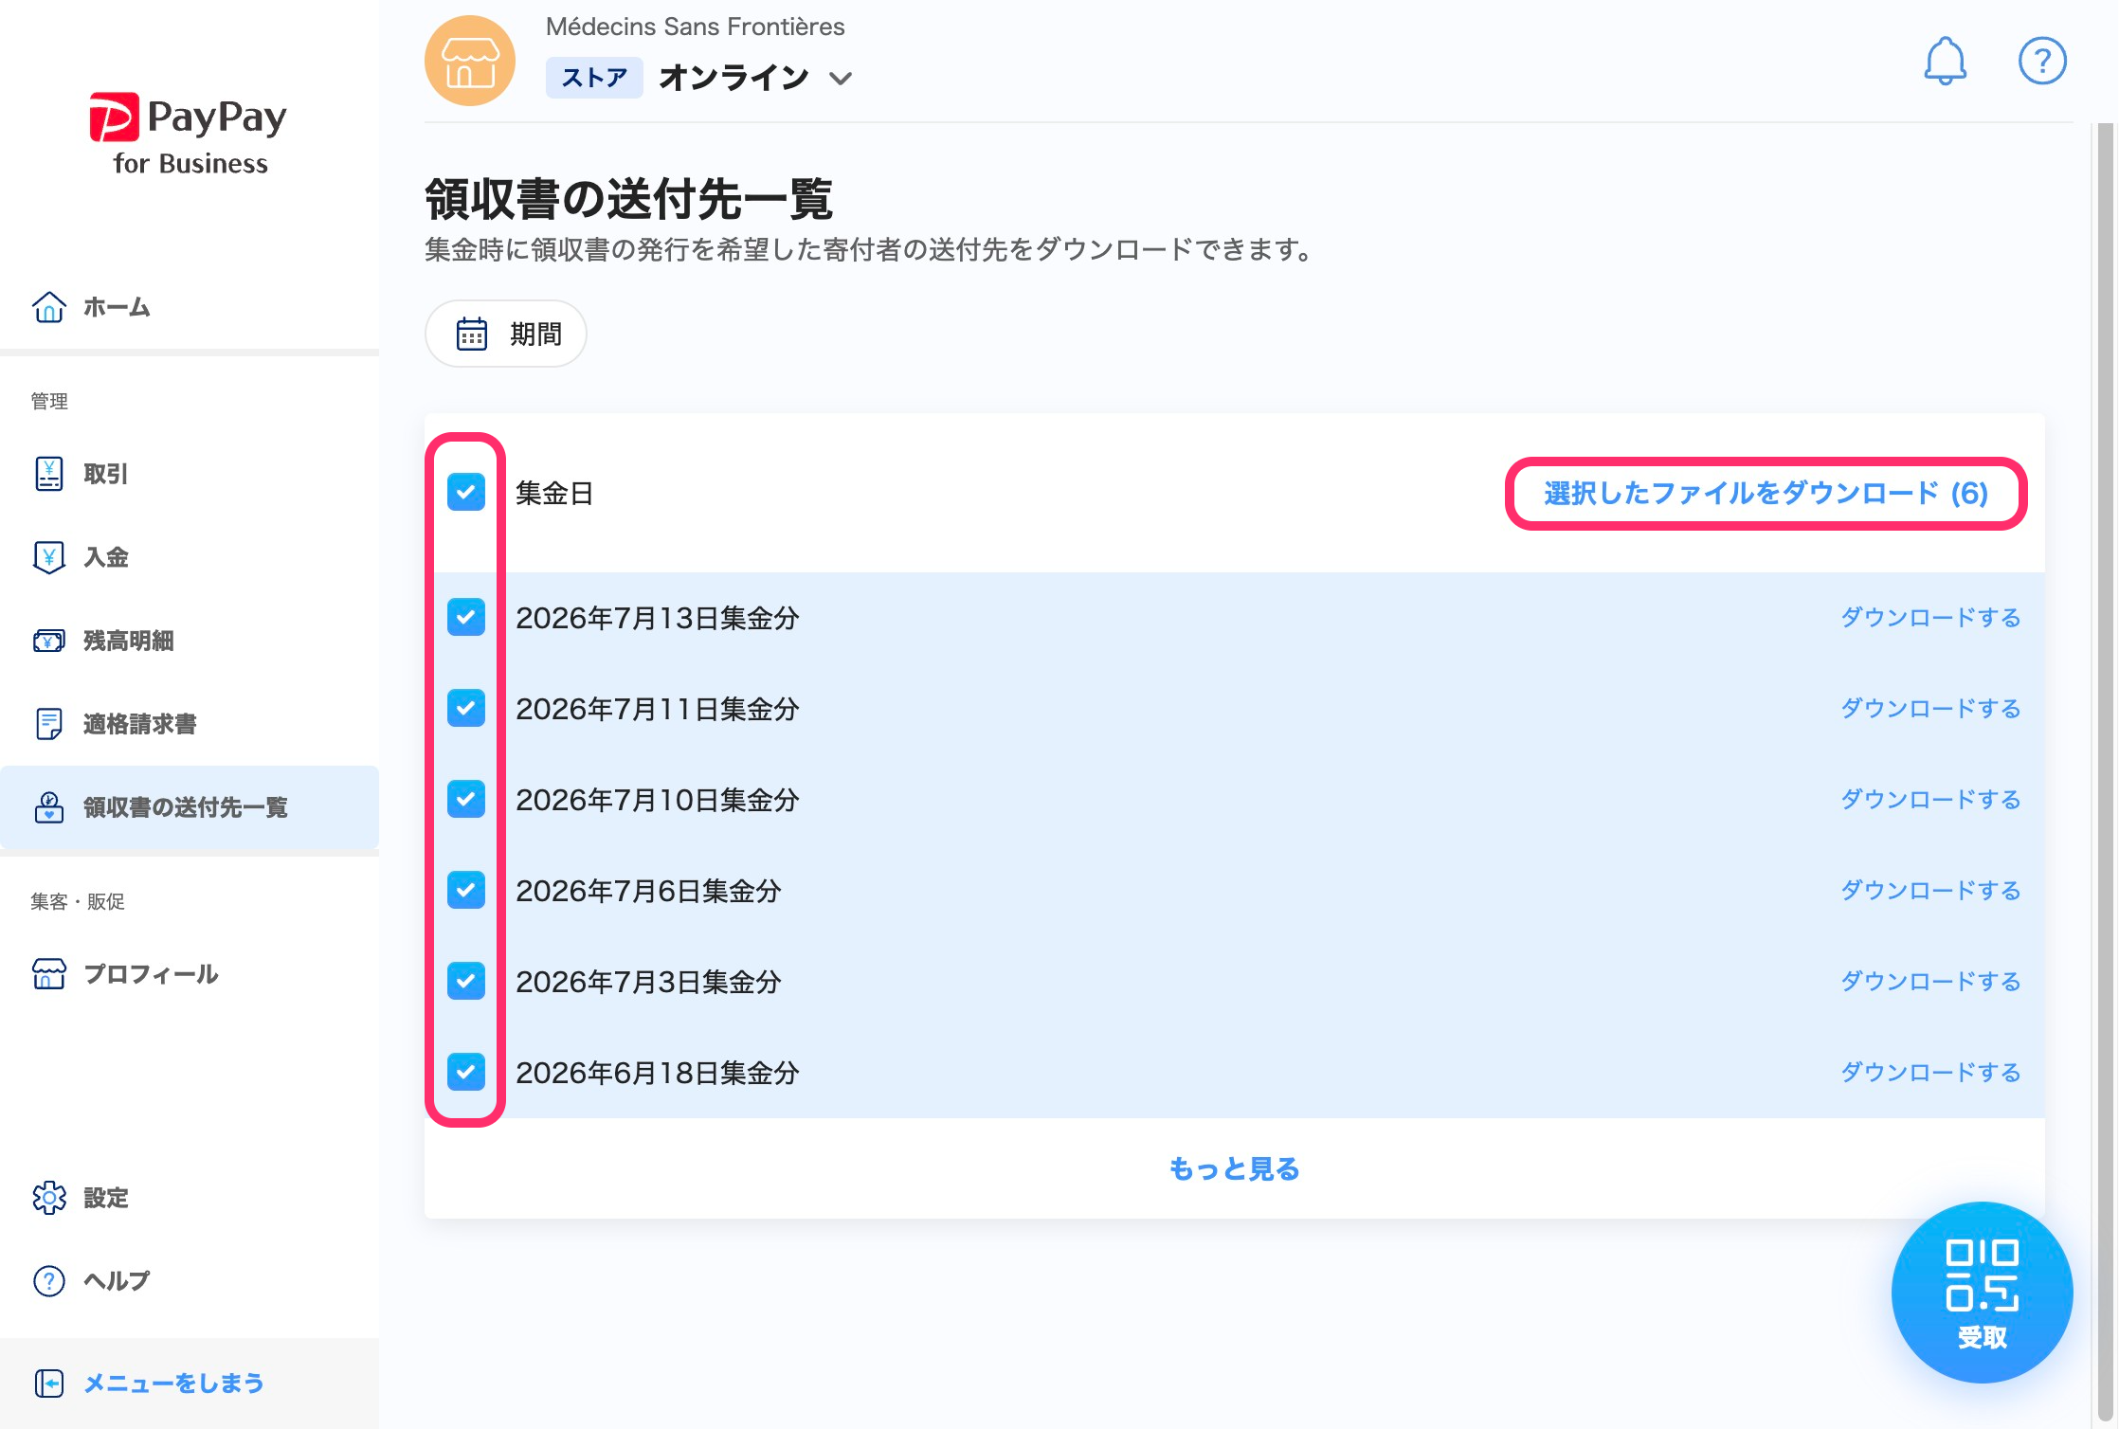2119x1429 pixels.
Task: Click the オンライン store name text
Action: (x=733, y=78)
